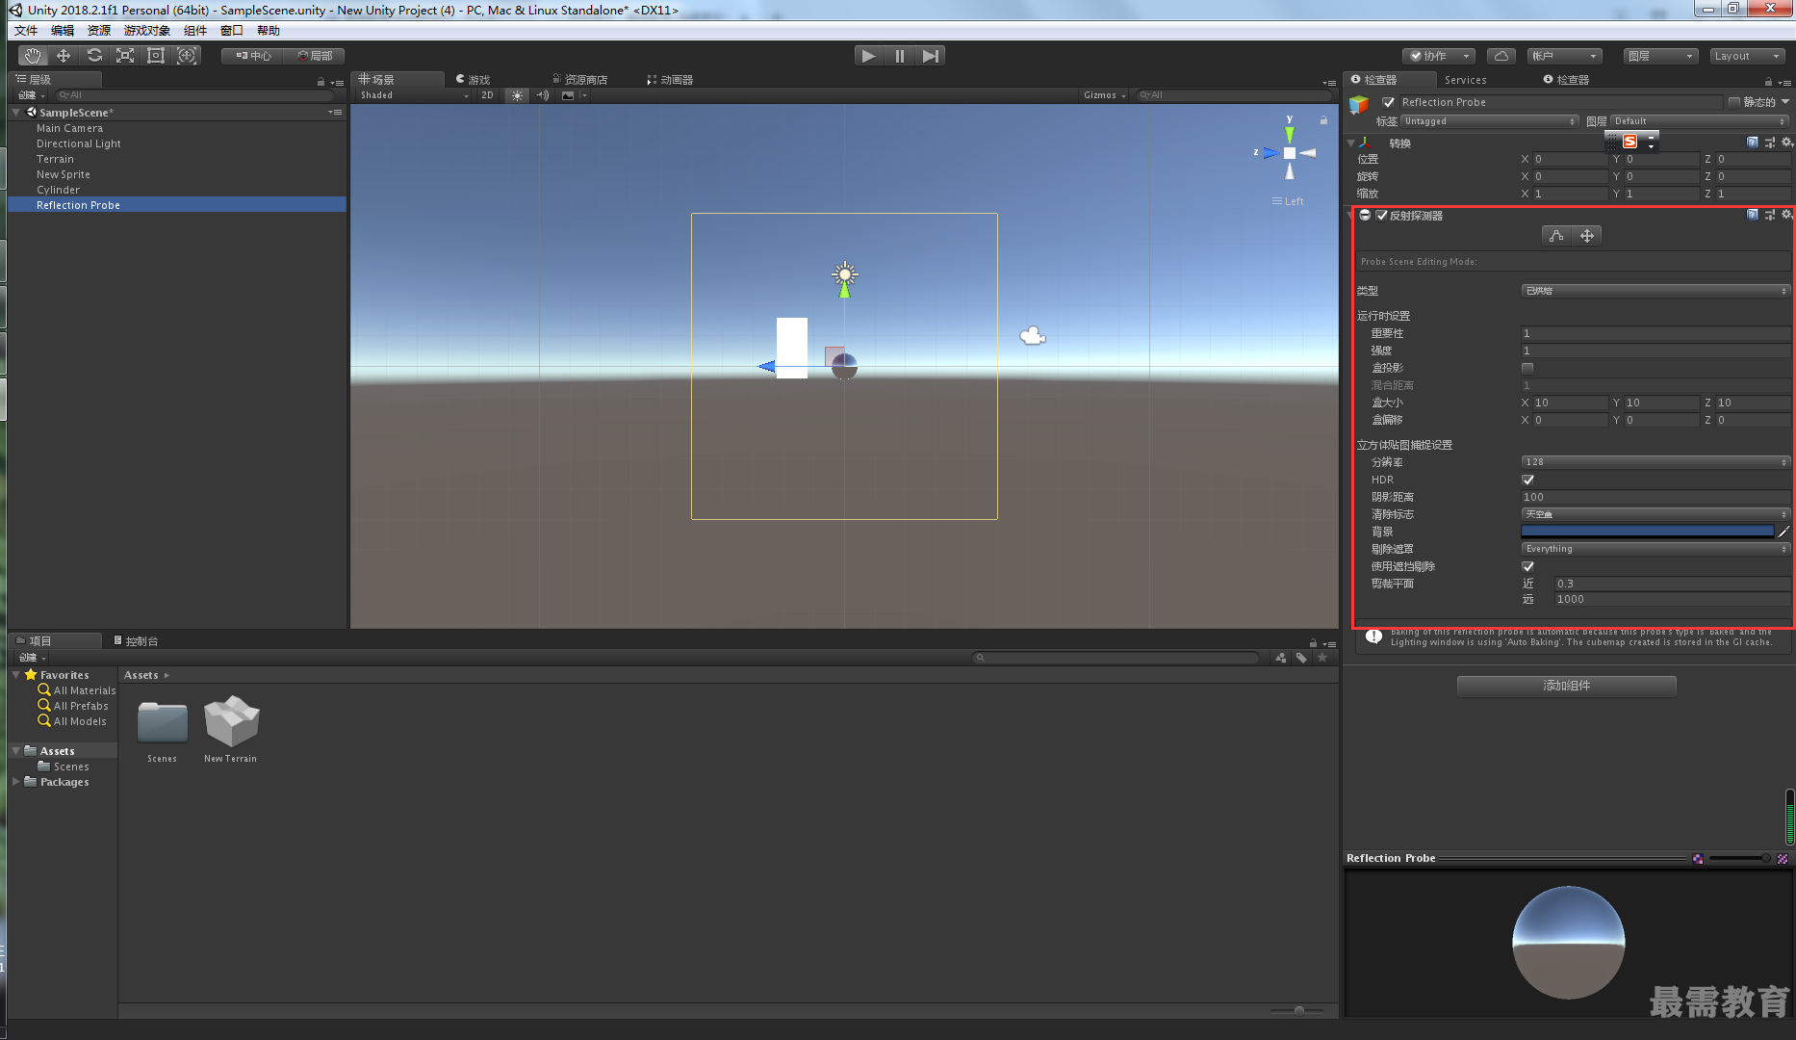Toggle Local handle rotation button
The width and height of the screenshot is (1796, 1040).
pos(315,56)
